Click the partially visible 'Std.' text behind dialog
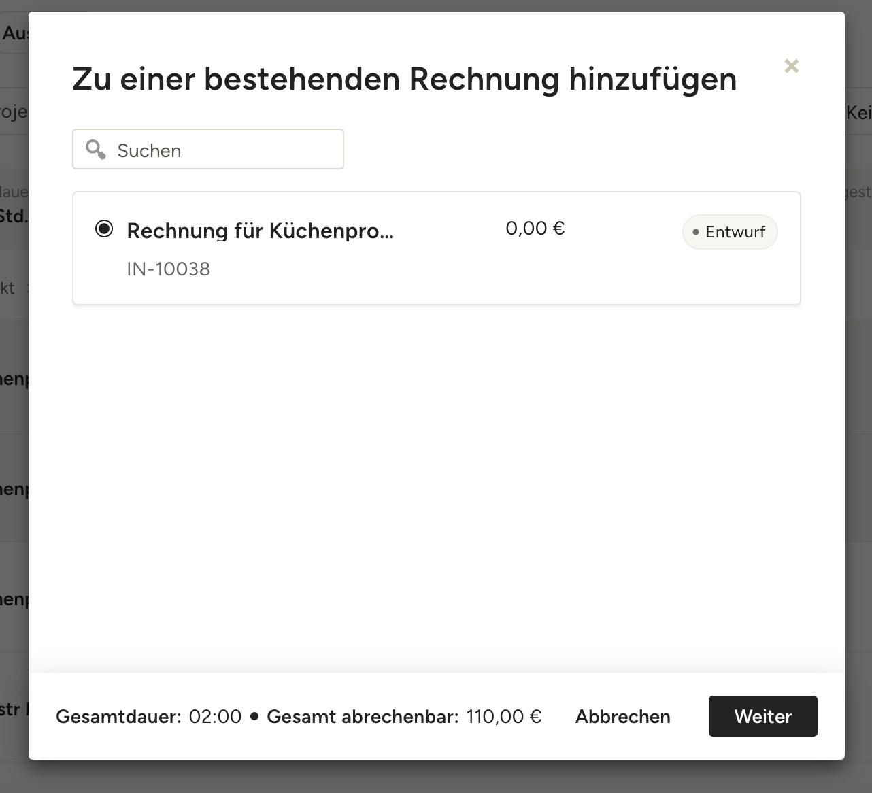The width and height of the screenshot is (872, 793). [14, 216]
